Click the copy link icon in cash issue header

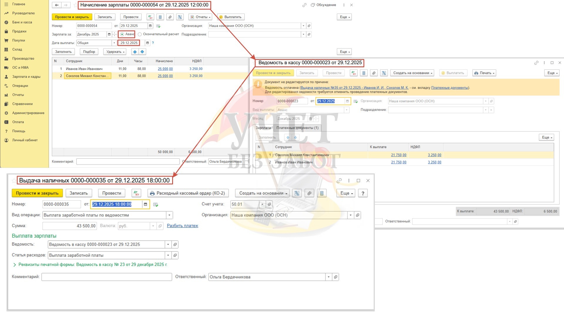pos(339,181)
